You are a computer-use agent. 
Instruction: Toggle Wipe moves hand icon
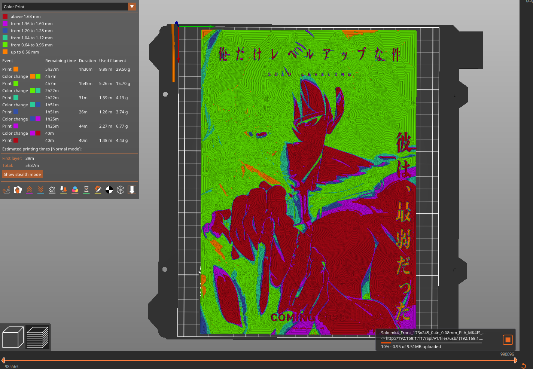click(18, 190)
